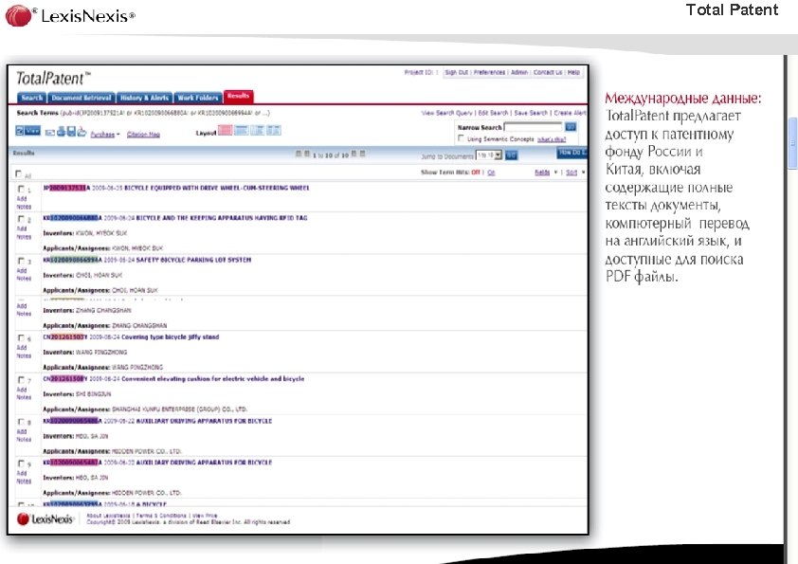This screenshot has height=564, width=798.
Task: Click the LexisNexis logo in the footer
Action: click(x=45, y=519)
